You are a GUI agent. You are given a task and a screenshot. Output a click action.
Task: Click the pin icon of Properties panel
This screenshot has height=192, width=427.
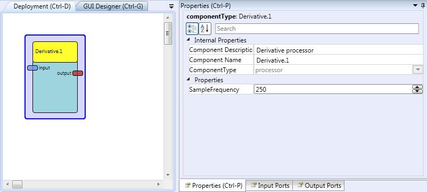pyautogui.click(x=423, y=6)
